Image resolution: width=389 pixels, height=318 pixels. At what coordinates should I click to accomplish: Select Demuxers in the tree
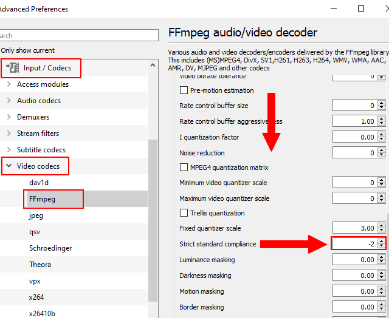(x=33, y=117)
